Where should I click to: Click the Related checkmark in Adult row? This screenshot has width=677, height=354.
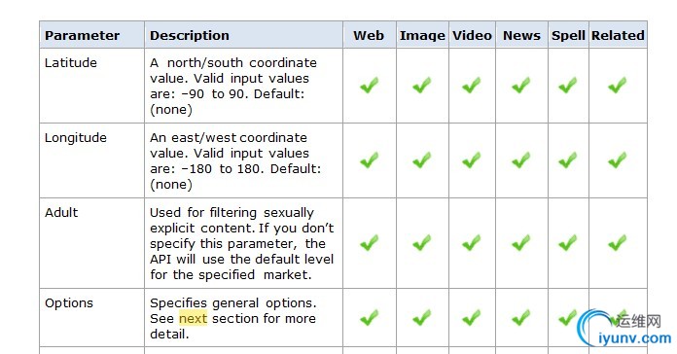pos(618,242)
